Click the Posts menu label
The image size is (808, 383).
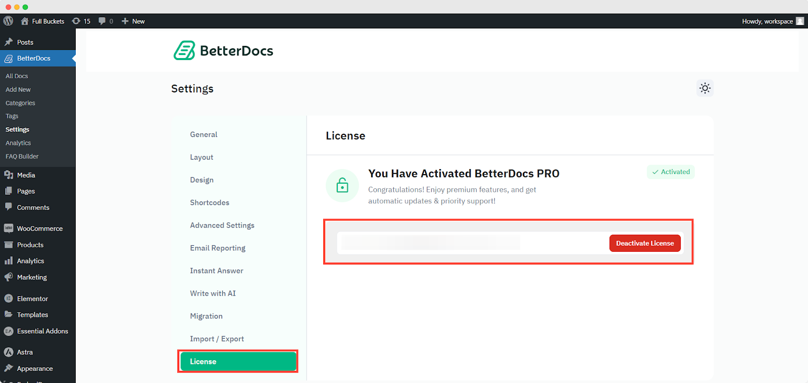pyautogui.click(x=25, y=42)
